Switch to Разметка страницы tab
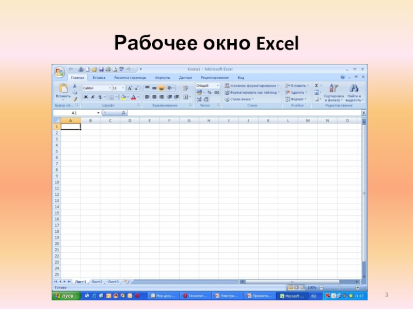The width and height of the screenshot is (413, 309). point(130,78)
